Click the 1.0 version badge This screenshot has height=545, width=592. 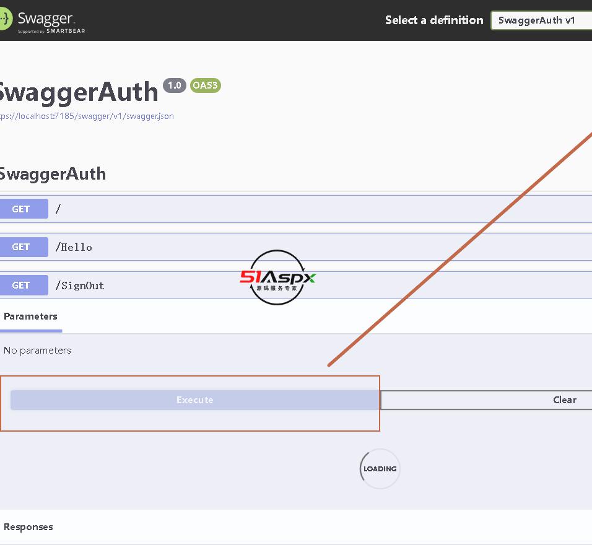[x=175, y=85]
